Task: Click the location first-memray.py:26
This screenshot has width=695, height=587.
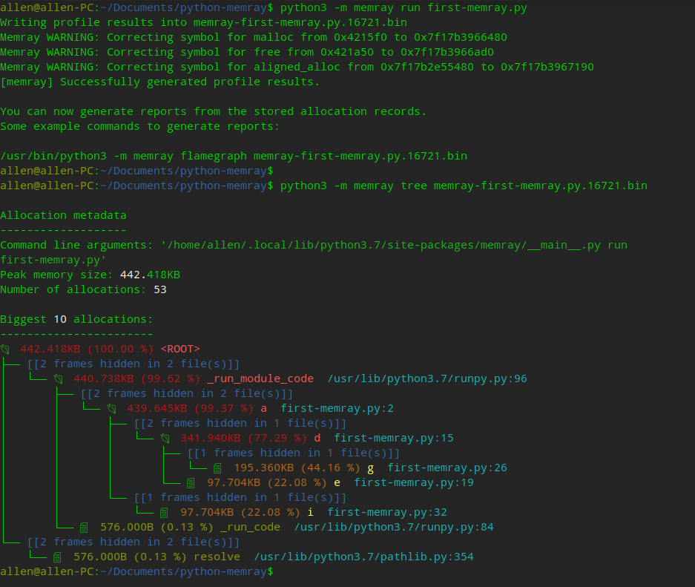Action: (447, 468)
